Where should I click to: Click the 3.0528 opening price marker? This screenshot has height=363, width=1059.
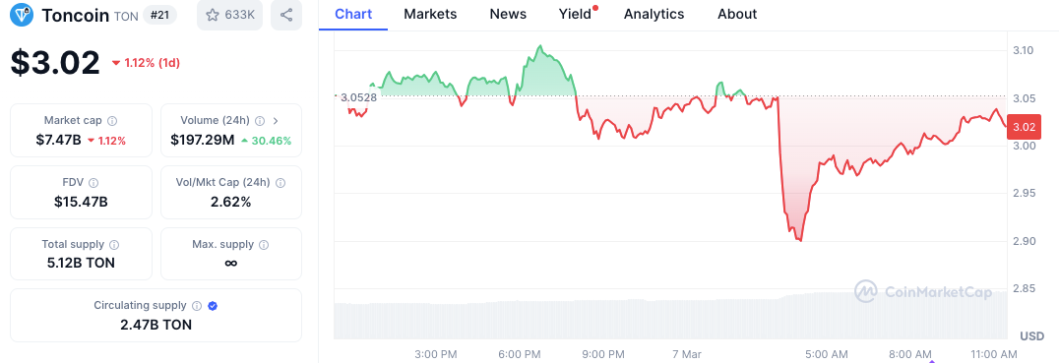coord(358,97)
